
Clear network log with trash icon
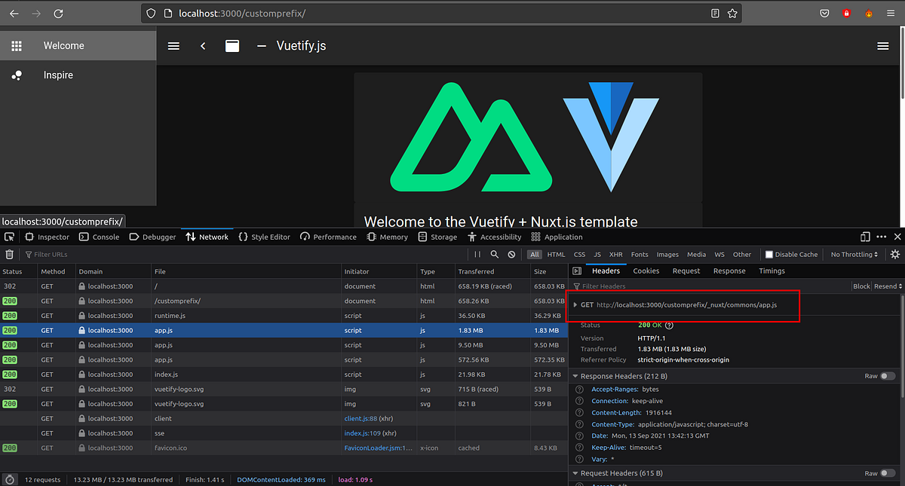(9, 255)
